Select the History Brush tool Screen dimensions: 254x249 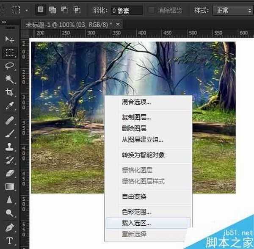10,160
